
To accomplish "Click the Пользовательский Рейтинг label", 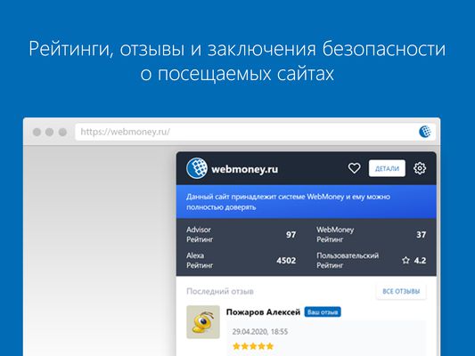I will (x=348, y=261).
